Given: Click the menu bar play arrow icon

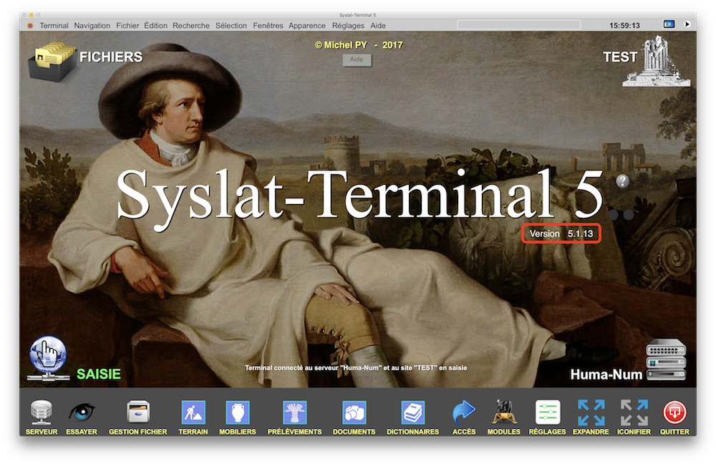Looking at the screenshot, I should (687, 24).
